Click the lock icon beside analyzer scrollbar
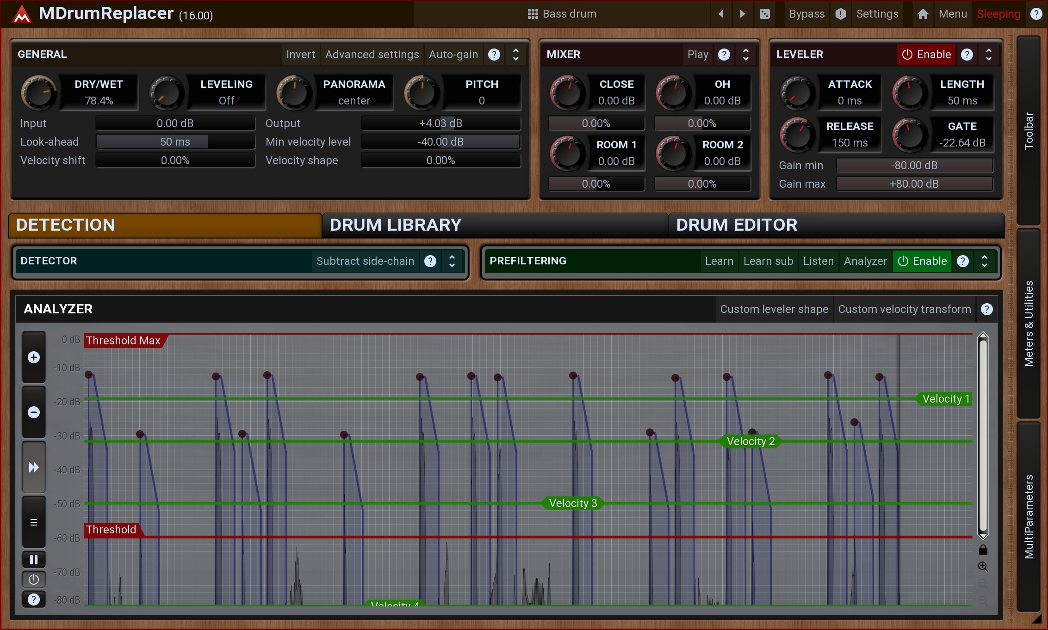The height and width of the screenshot is (630, 1048). coord(983,550)
